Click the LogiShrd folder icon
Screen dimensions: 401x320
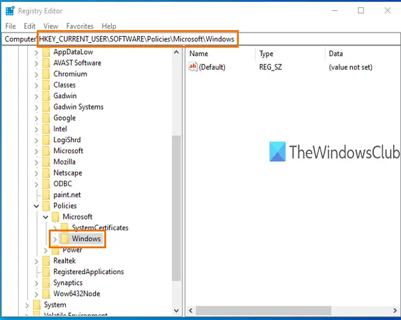pos(46,140)
